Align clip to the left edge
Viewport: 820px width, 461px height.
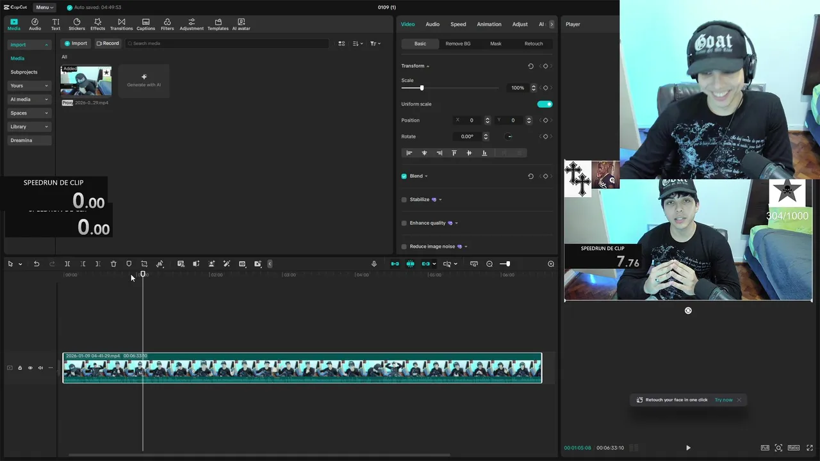coord(409,153)
